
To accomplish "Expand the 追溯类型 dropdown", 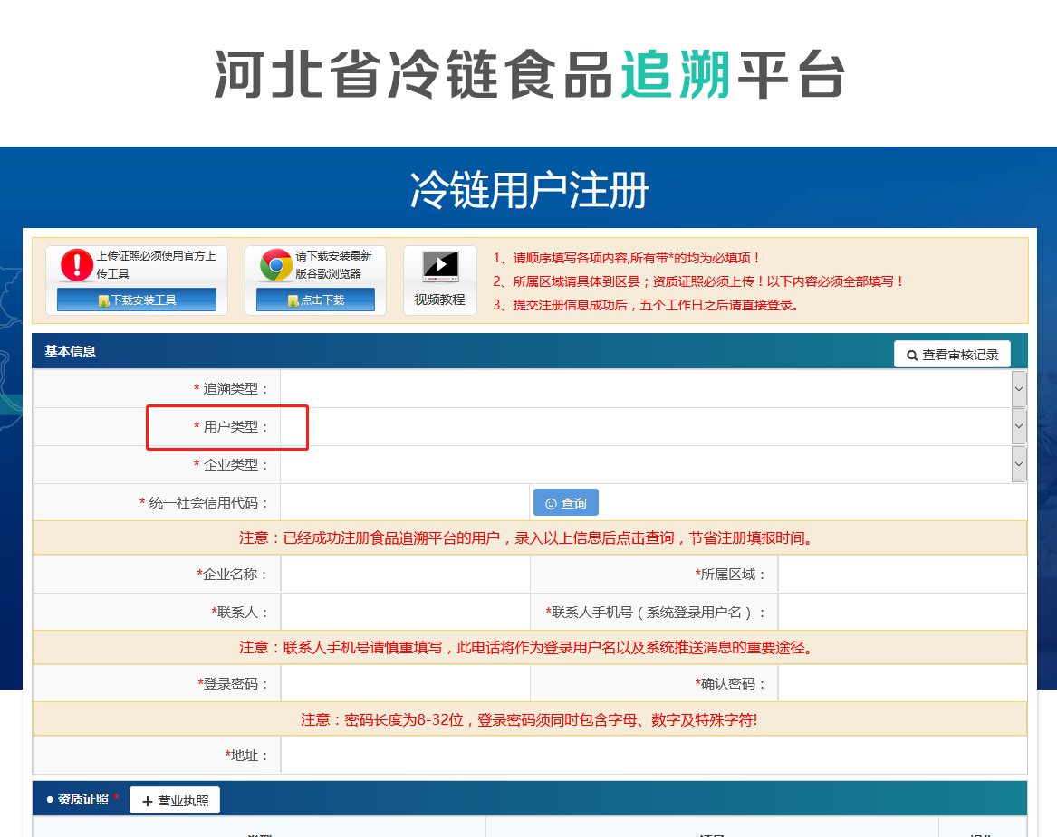I will point(1019,389).
